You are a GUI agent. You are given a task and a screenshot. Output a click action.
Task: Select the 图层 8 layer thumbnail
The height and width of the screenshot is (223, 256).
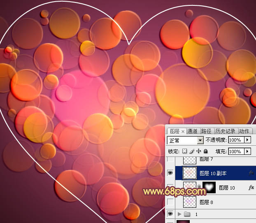pyautogui.click(x=190, y=202)
